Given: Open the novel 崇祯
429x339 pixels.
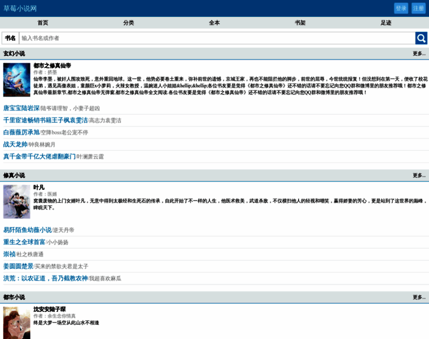Looking at the screenshot, I should tap(9, 254).
